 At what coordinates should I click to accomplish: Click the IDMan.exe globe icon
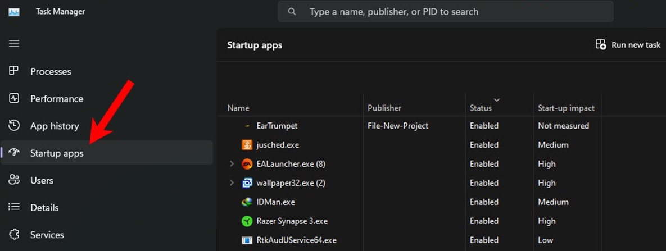click(x=247, y=202)
